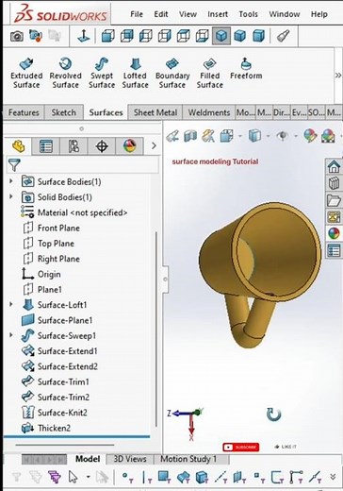Open the Boundary Surface tool
The image size is (343, 491).
(172, 73)
